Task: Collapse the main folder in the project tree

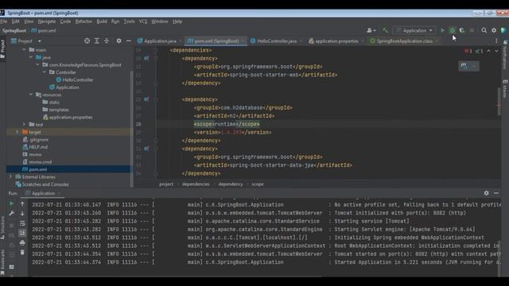Action: 24,50
